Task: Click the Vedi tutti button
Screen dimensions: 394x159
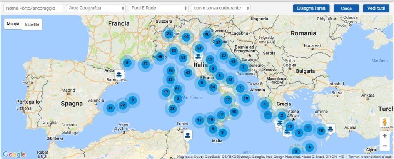Action: 376,8
